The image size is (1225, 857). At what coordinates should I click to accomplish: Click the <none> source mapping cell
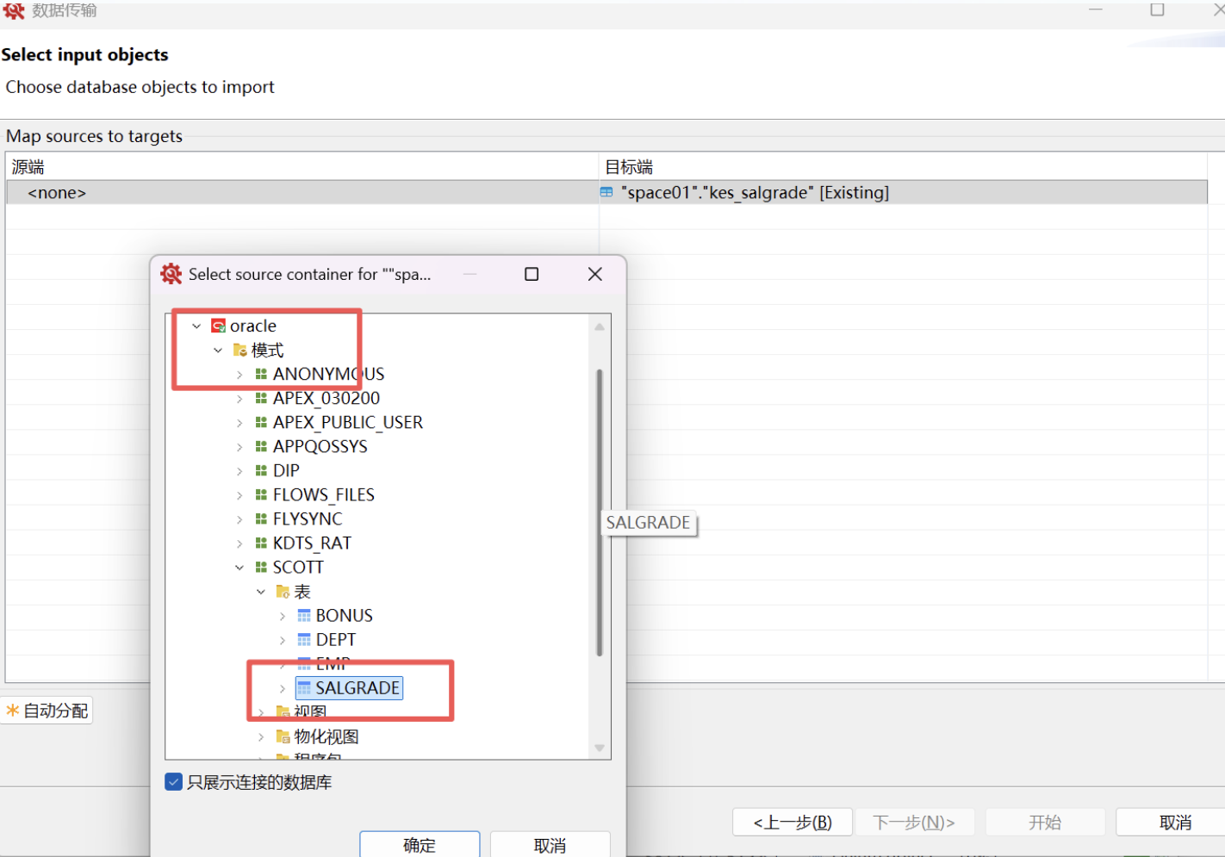point(57,193)
